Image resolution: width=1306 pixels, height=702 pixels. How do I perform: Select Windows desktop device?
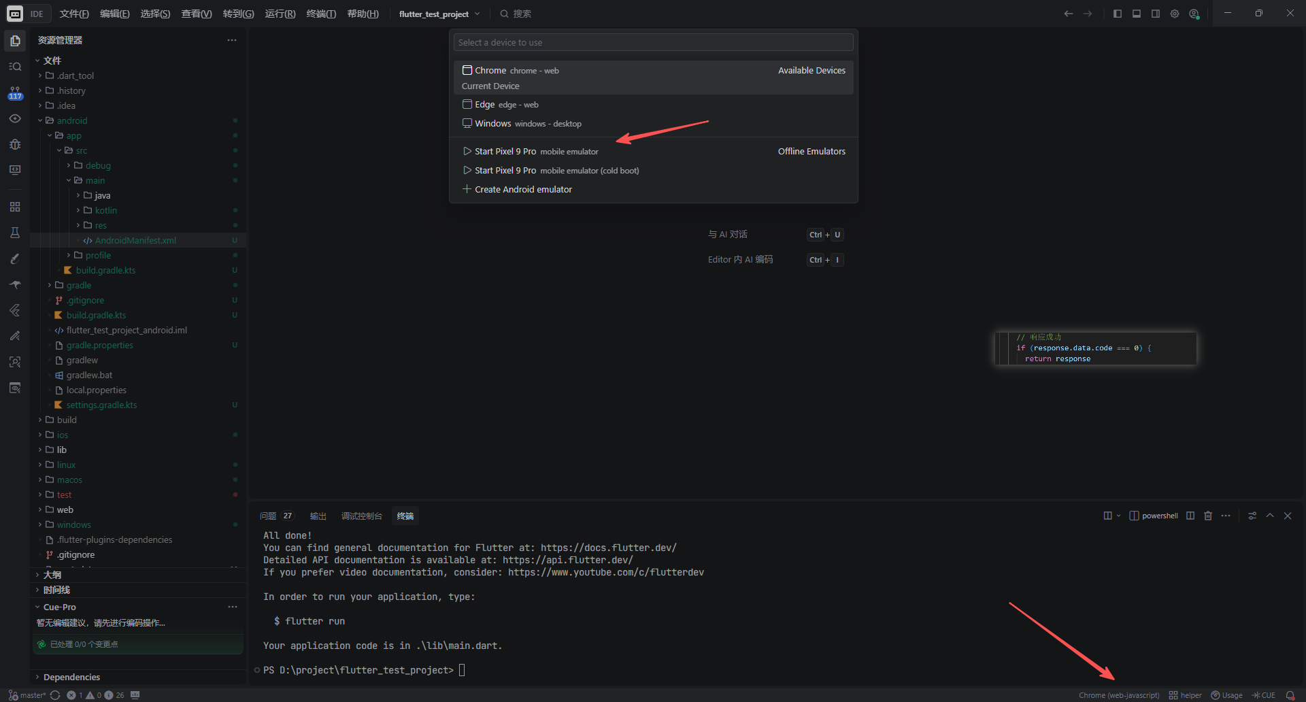pos(653,124)
